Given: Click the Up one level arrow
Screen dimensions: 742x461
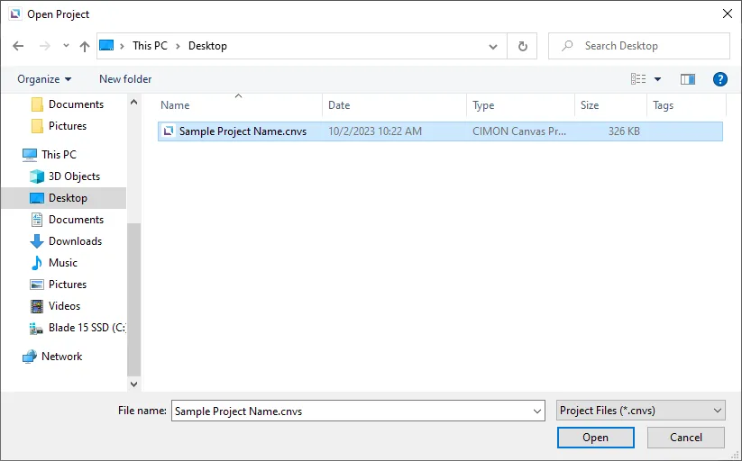Looking at the screenshot, I should coord(85,46).
